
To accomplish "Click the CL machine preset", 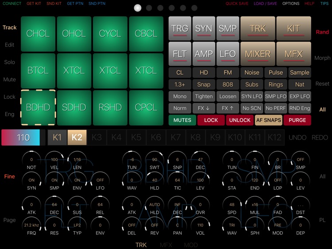I will pos(180,73).
